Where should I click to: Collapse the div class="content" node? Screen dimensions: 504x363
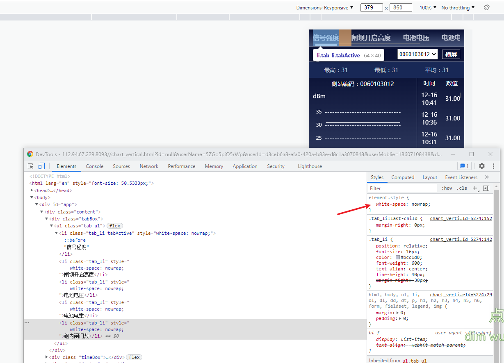(x=42, y=211)
